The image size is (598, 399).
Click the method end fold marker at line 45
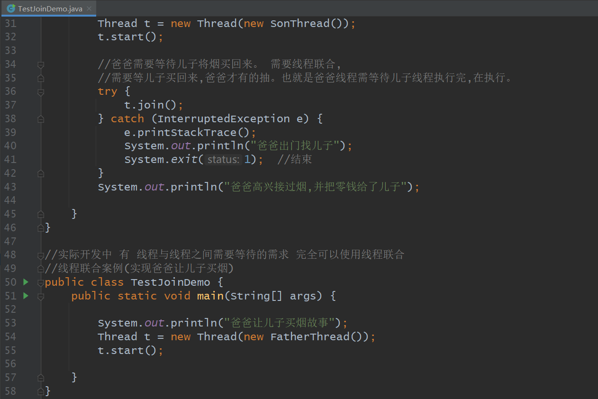41,214
